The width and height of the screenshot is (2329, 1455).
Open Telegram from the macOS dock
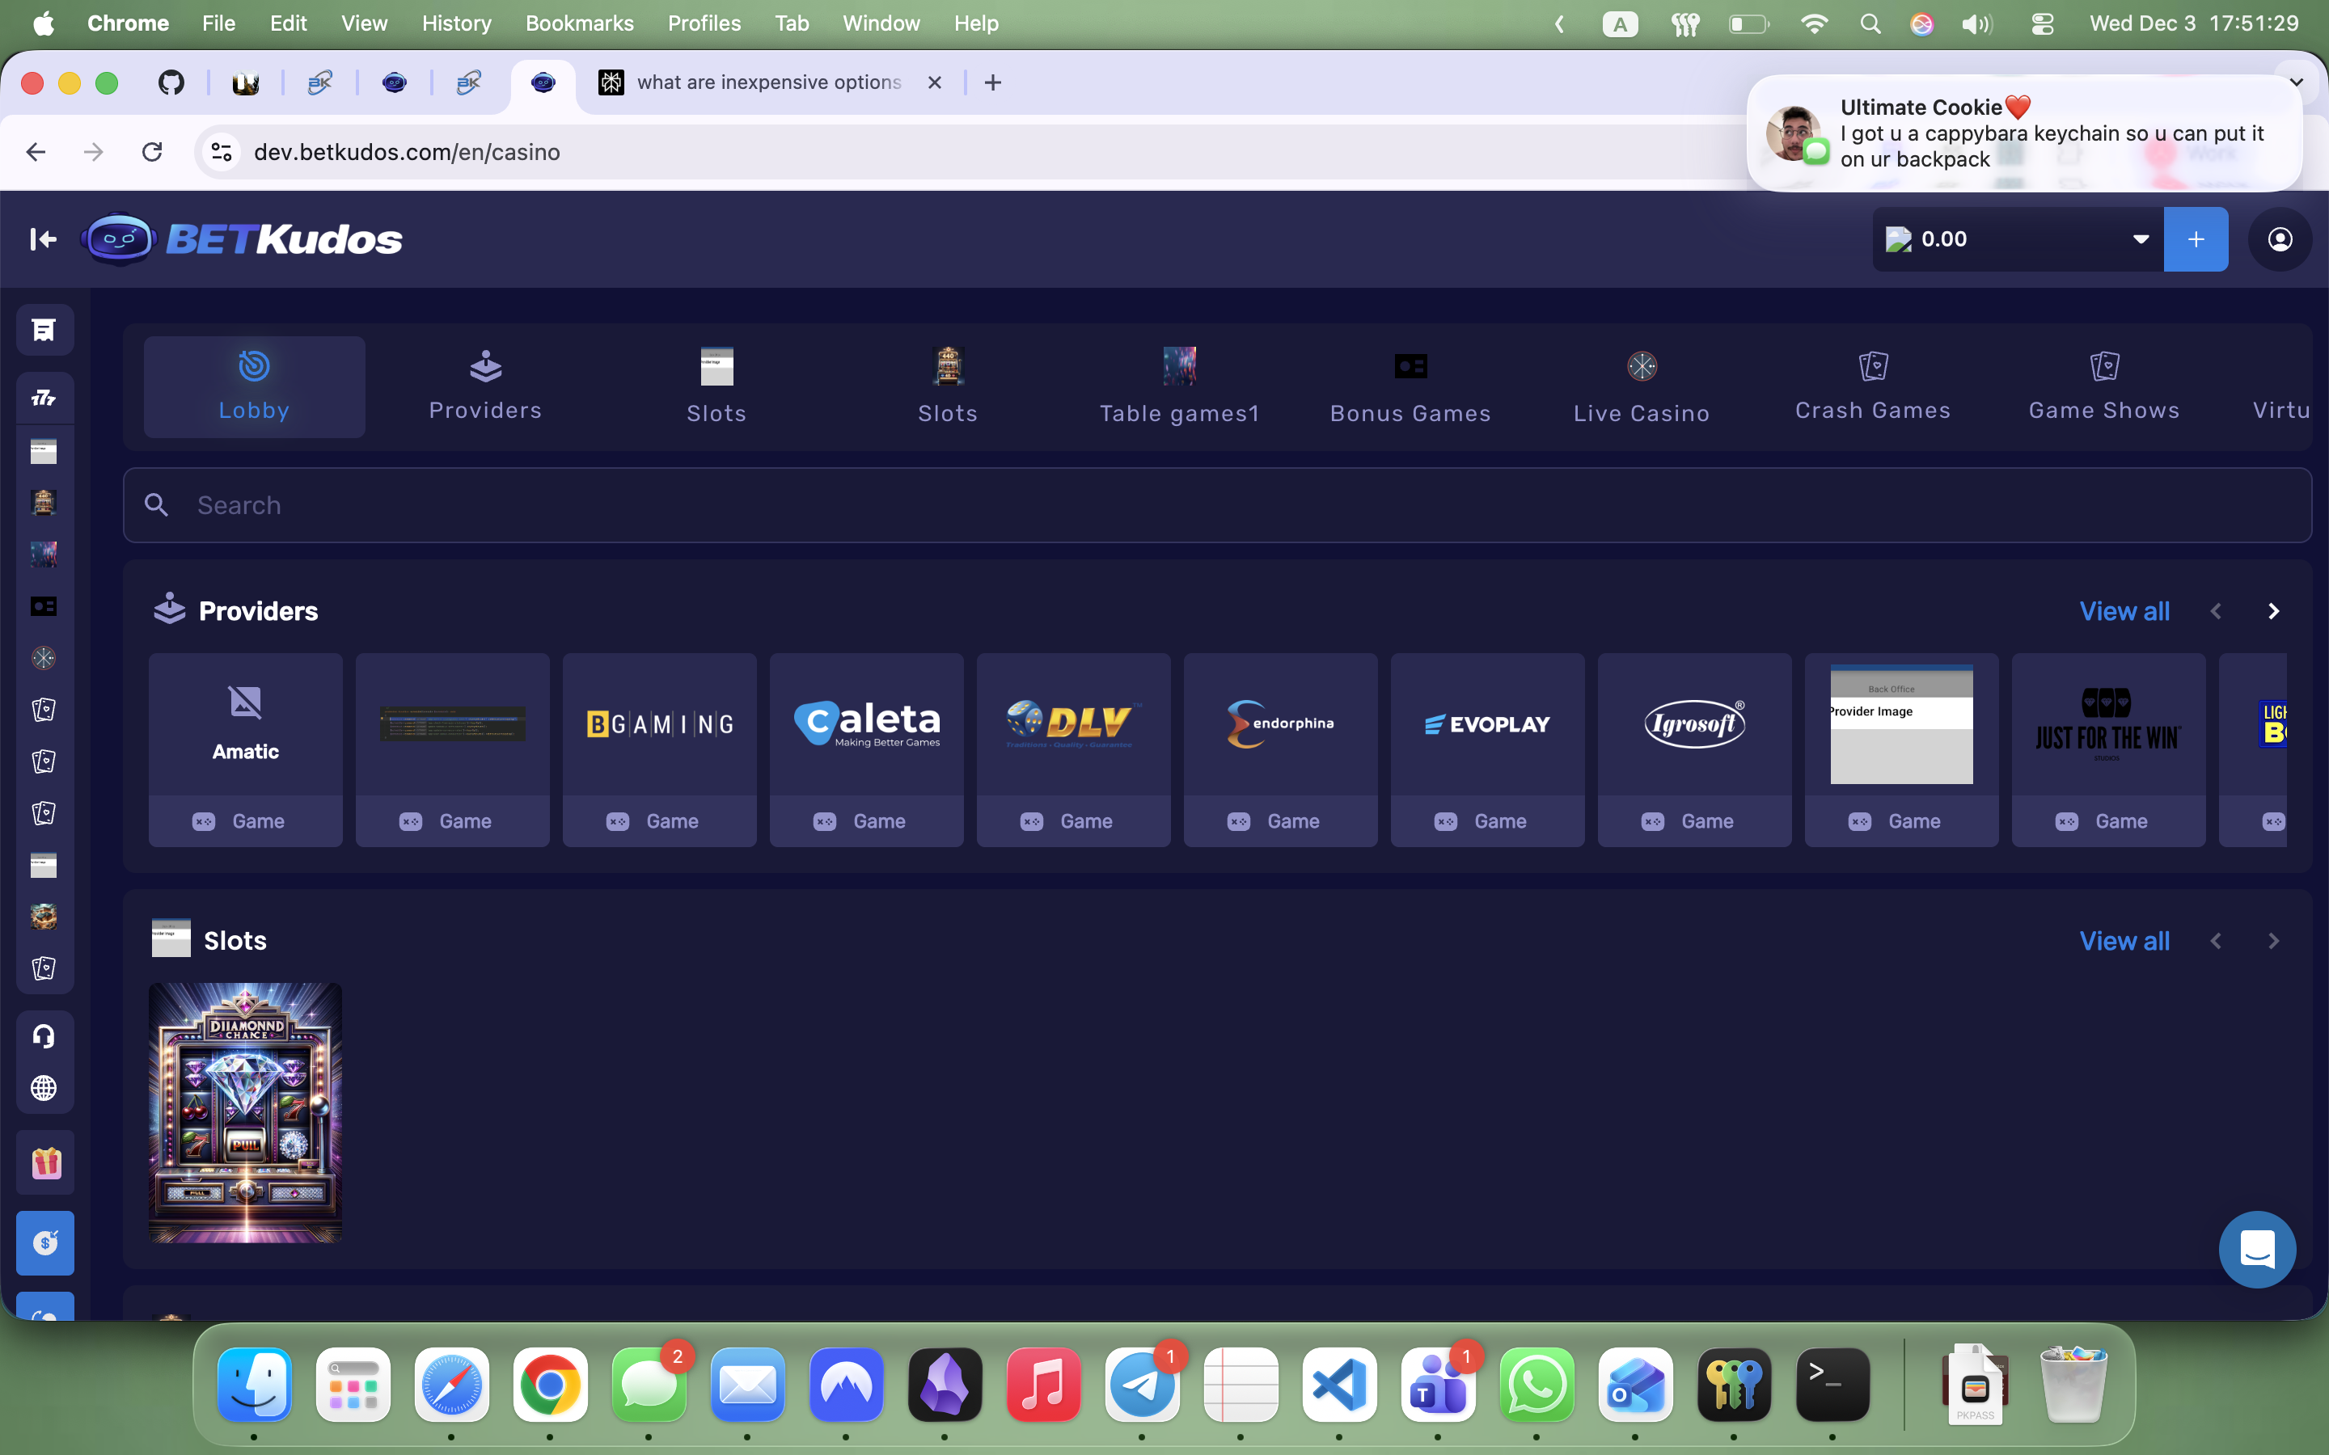tap(1141, 1385)
